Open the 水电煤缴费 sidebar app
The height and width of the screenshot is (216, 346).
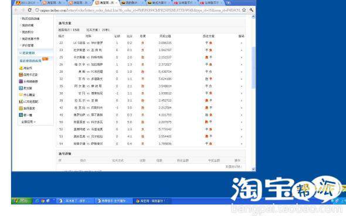28,82
